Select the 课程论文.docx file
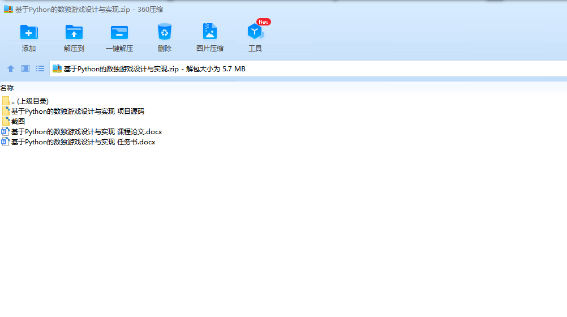The width and height of the screenshot is (567, 317). point(81,132)
